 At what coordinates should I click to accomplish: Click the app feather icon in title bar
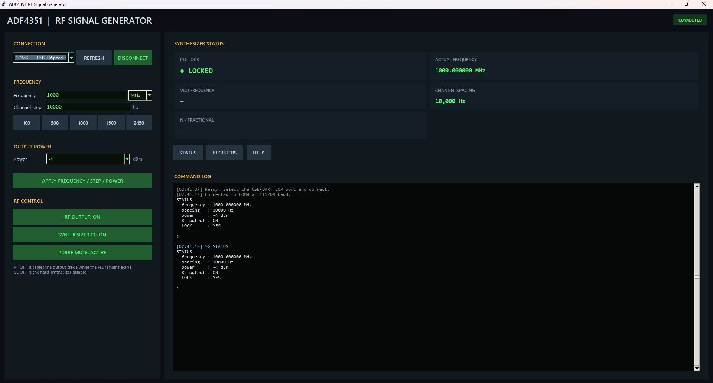[x=4, y=4]
